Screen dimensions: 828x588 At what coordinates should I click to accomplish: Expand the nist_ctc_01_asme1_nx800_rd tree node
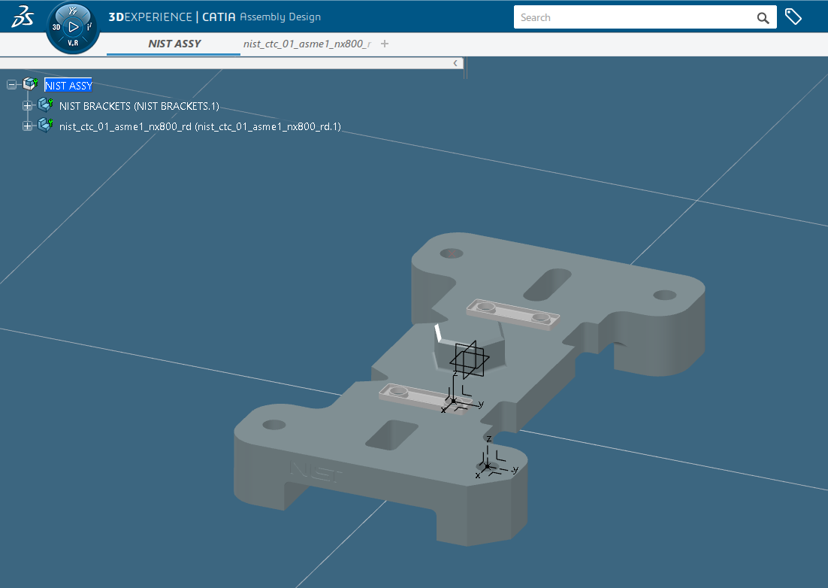[28, 126]
